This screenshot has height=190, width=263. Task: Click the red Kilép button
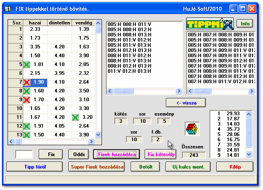[235, 167]
